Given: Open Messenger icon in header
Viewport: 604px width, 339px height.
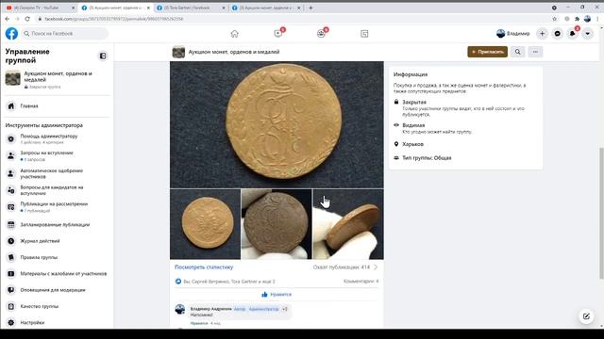Looking at the screenshot, I should [x=558, y=34].
